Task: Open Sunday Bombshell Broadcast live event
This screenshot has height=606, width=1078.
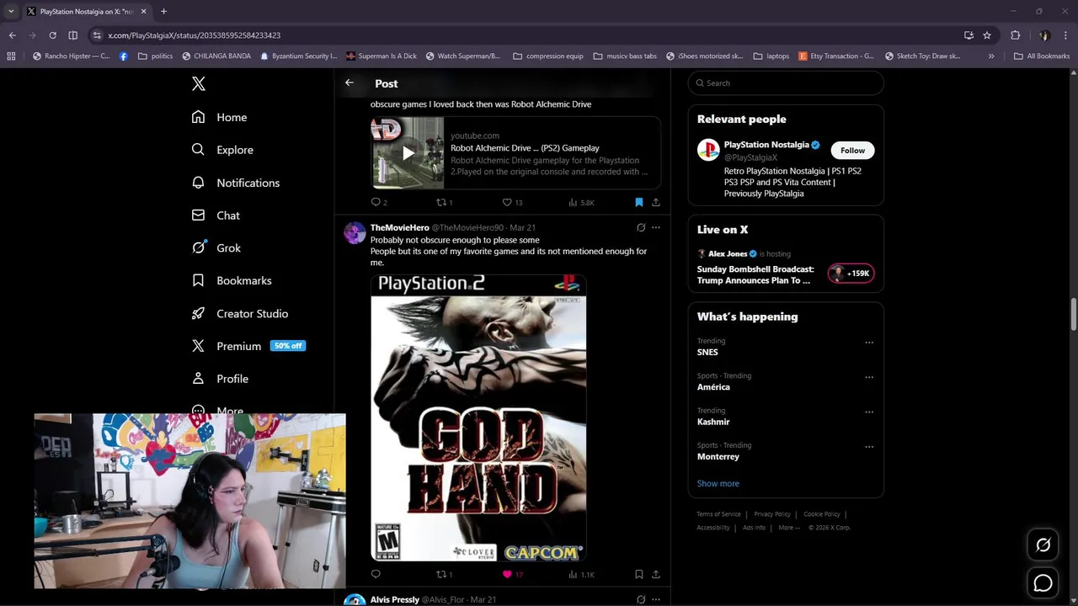Action: (x=755, y=274)
